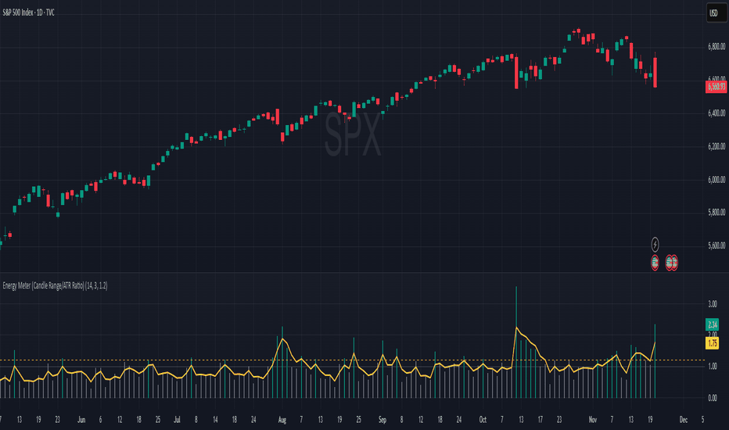The image size is (729, 430).
Task: Click the red 6,560.93 last price label
Action: [x=716, y=87]
